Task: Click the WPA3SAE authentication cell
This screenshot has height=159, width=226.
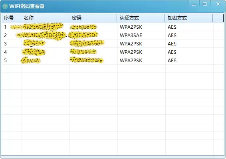Action: 131,35
